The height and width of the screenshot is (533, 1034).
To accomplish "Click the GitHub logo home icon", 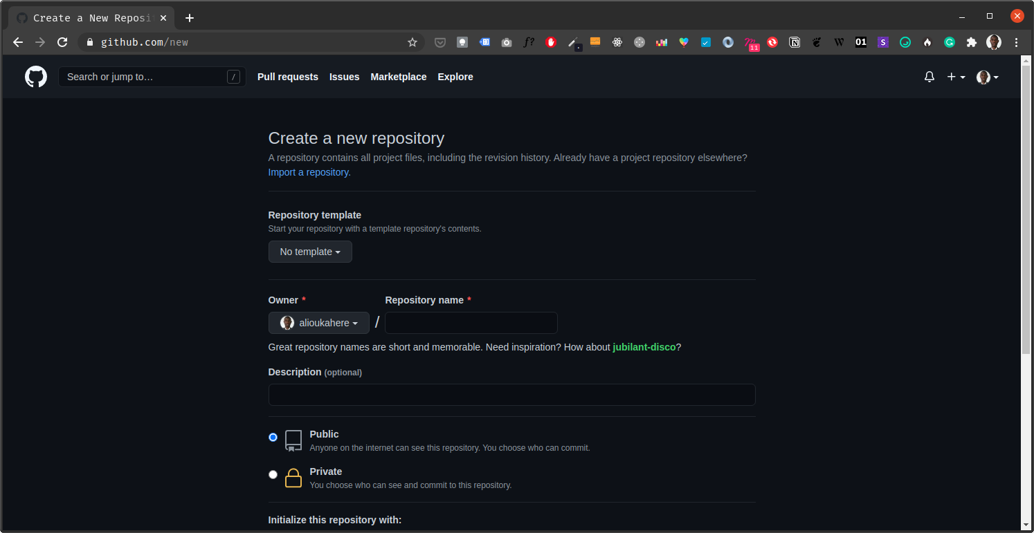I will [x=36, y=77].
